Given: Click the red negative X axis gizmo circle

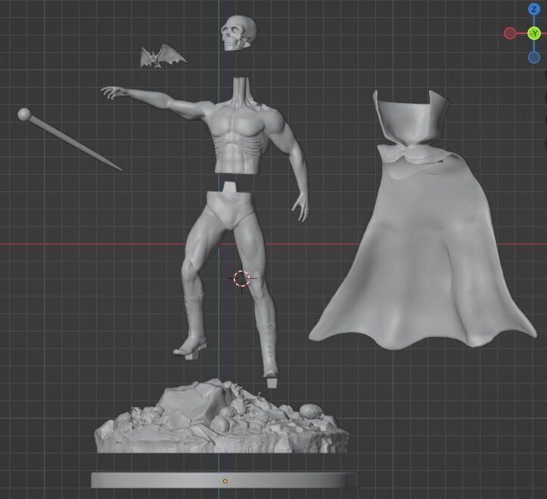Looking at the screenshot, I should click(x=510, y=33).
